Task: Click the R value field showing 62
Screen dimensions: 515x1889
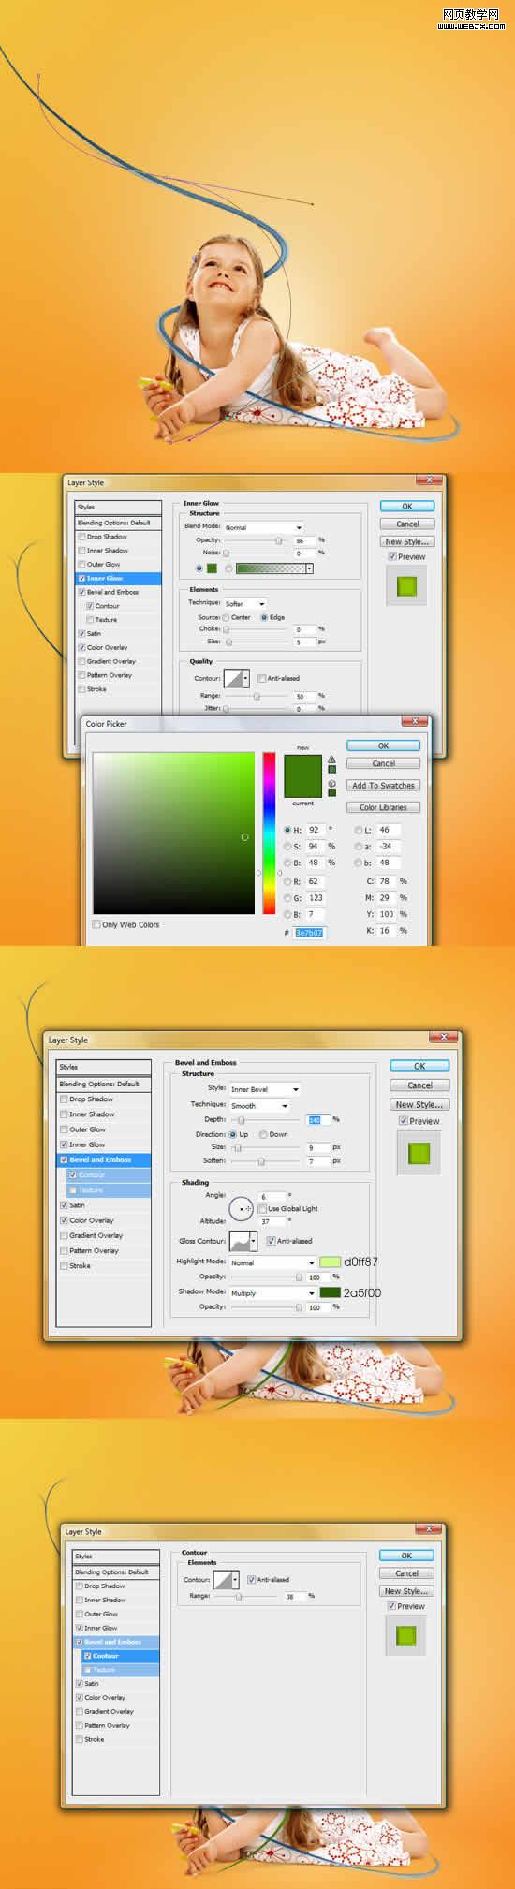Action: tap(316, 881)
